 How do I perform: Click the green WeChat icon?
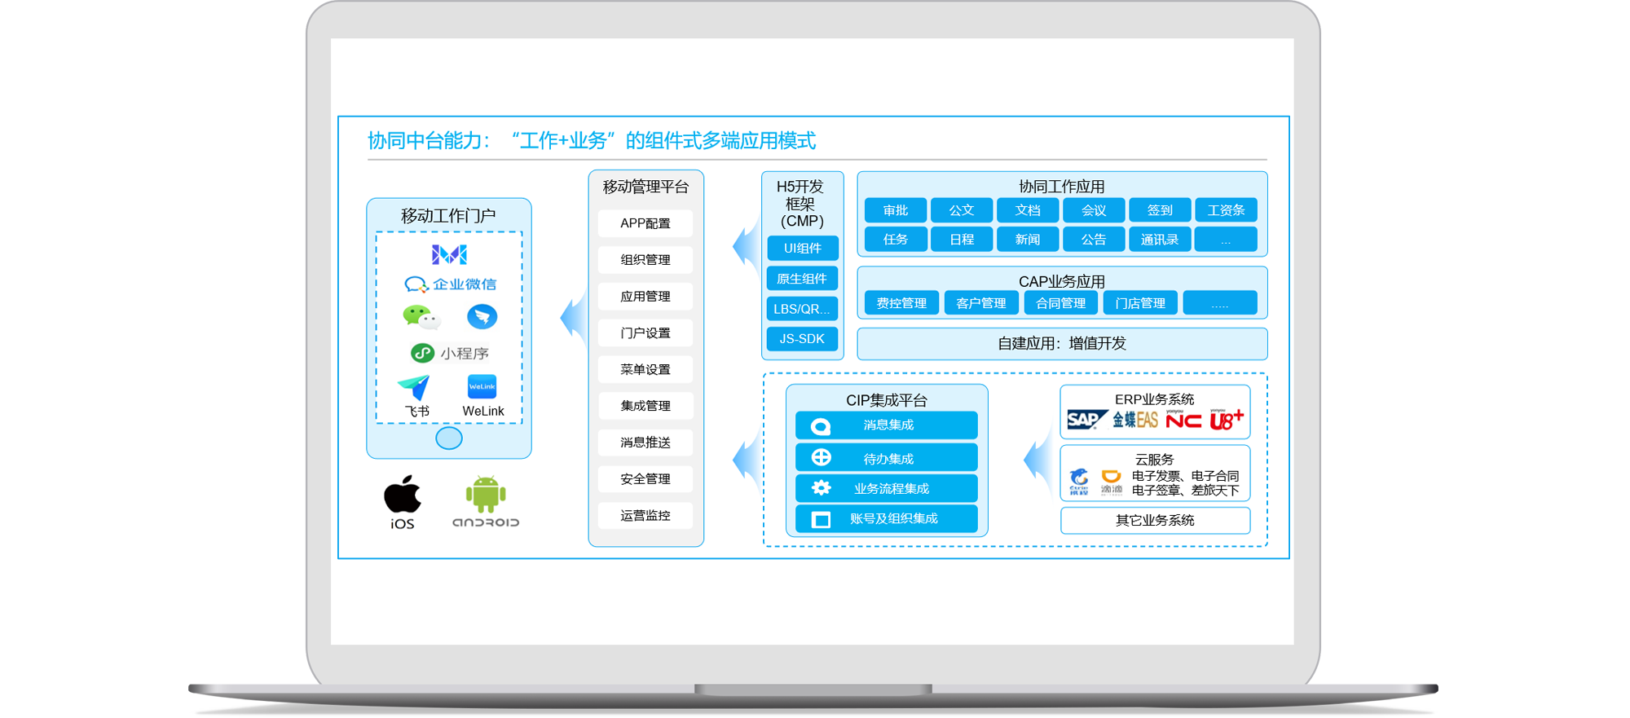[420, 316]
